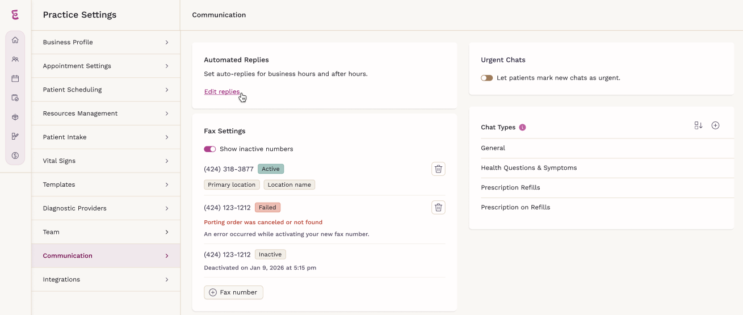The height and width of the screenshot is (315, 743).
Task: Enable Let patients mark chats as urgent
Action: [x=487, y=78]
